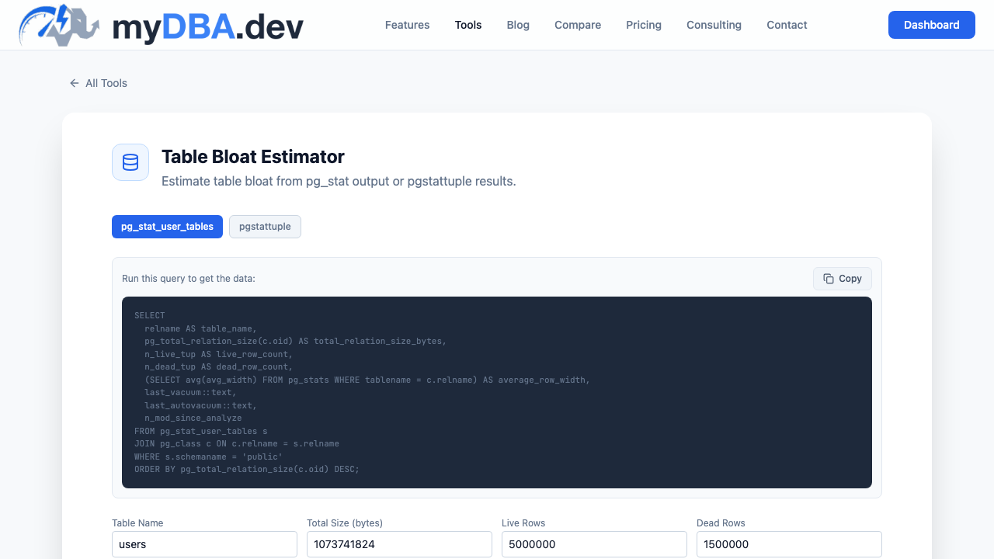
Task: Click the 'last_autovacuum::text' code line
Action: tap(200, 405)
